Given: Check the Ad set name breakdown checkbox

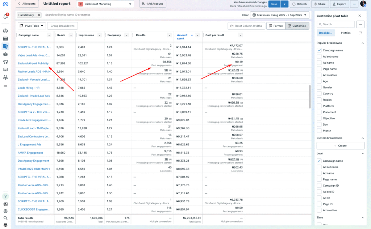Looking at the screenshot, I should (319, 56).
